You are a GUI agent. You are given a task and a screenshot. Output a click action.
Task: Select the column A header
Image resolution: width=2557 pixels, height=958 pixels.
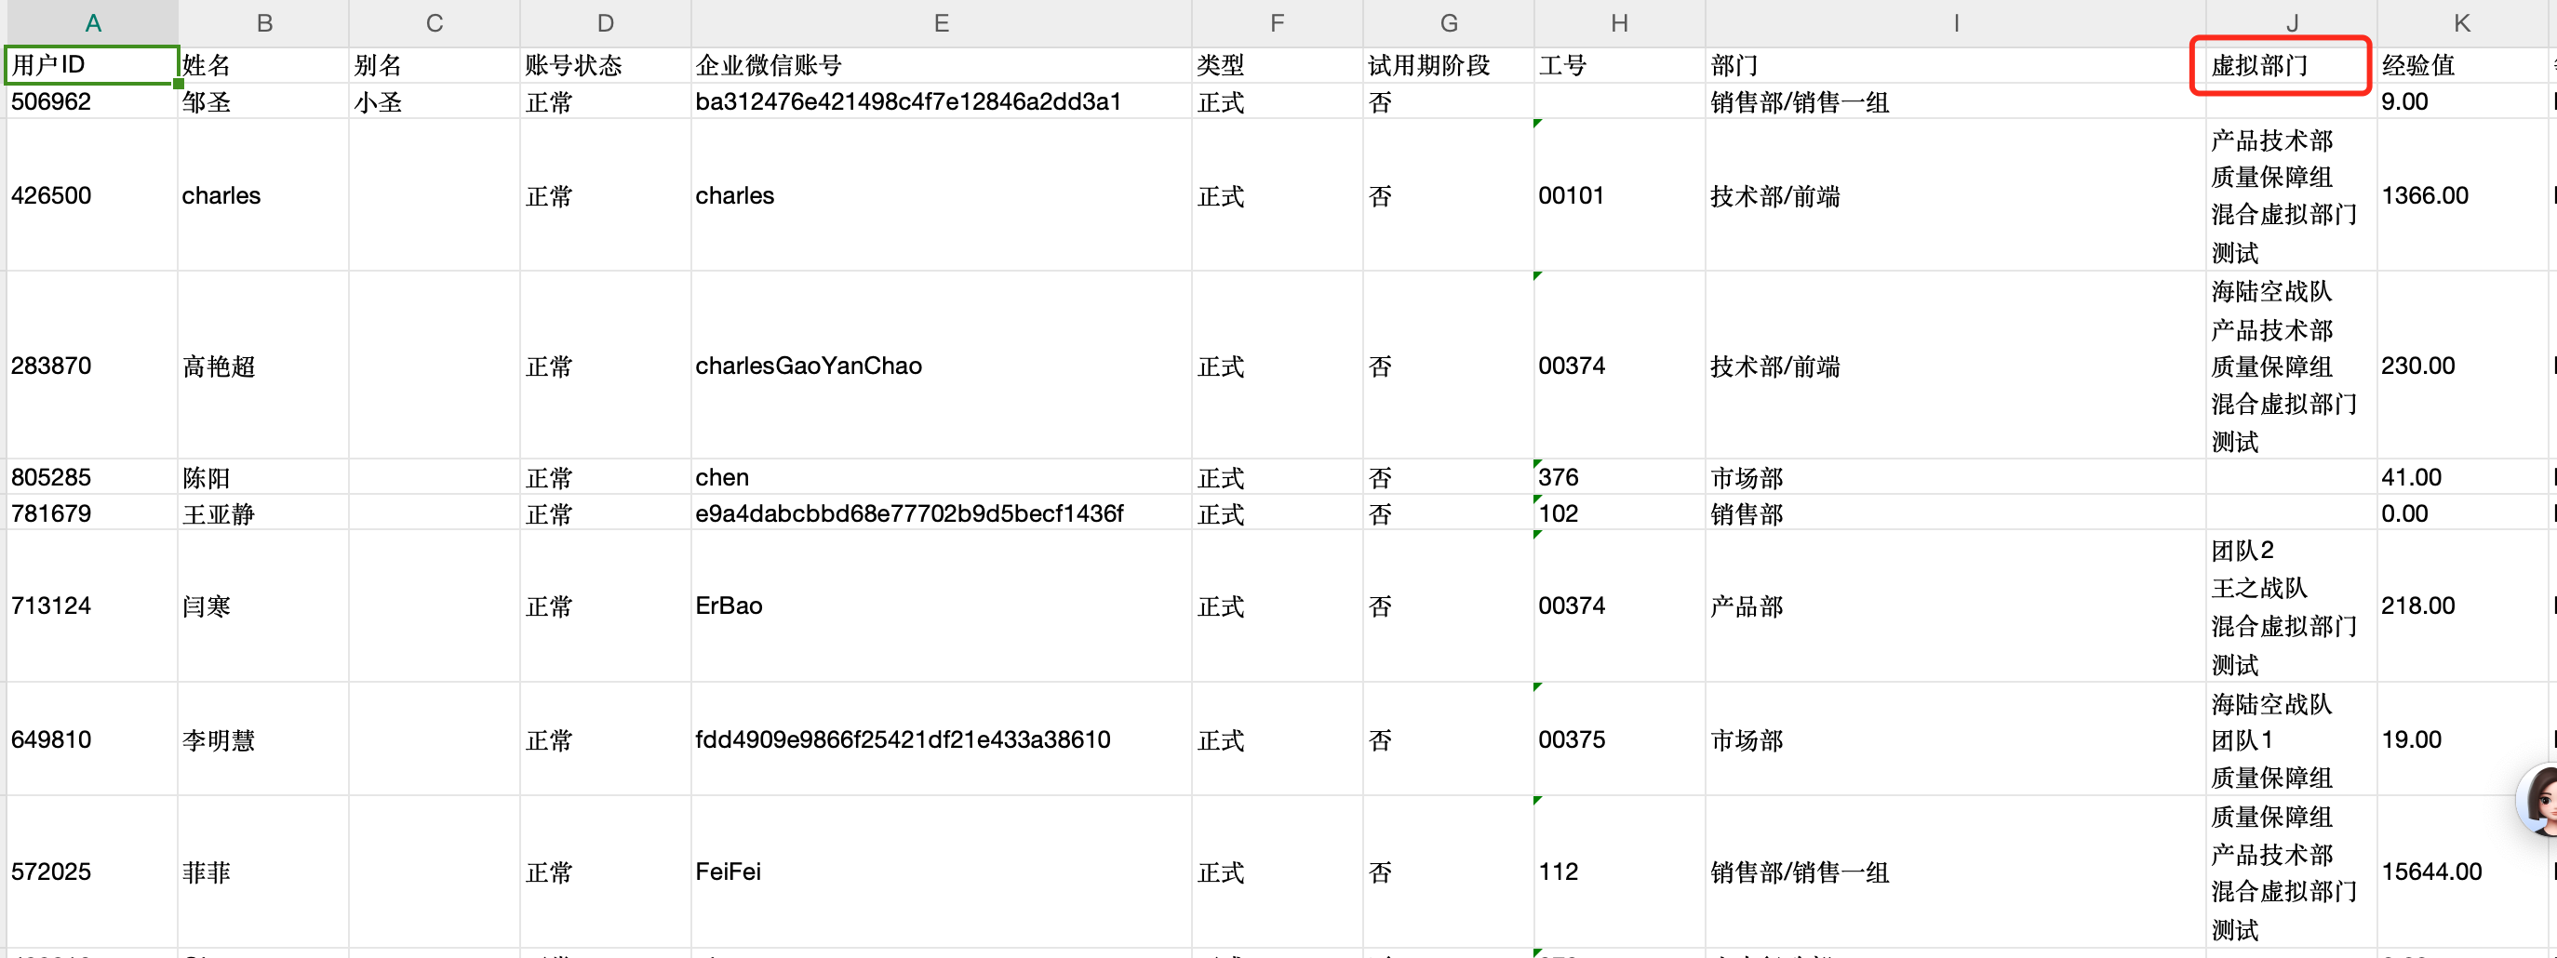click(92, 23)
